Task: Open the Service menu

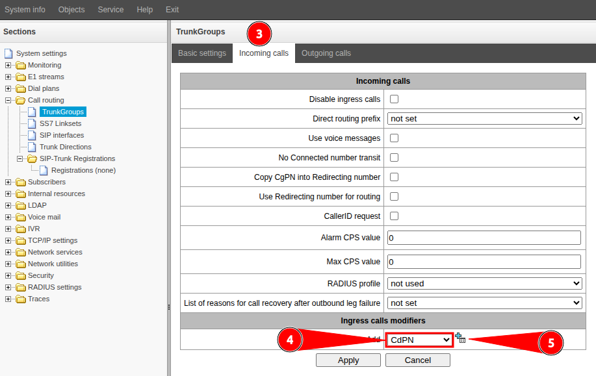Action: (110, 10)
